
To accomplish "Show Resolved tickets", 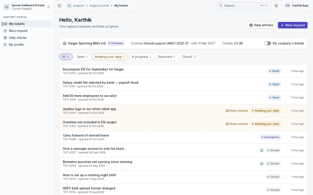I will 166,57.
